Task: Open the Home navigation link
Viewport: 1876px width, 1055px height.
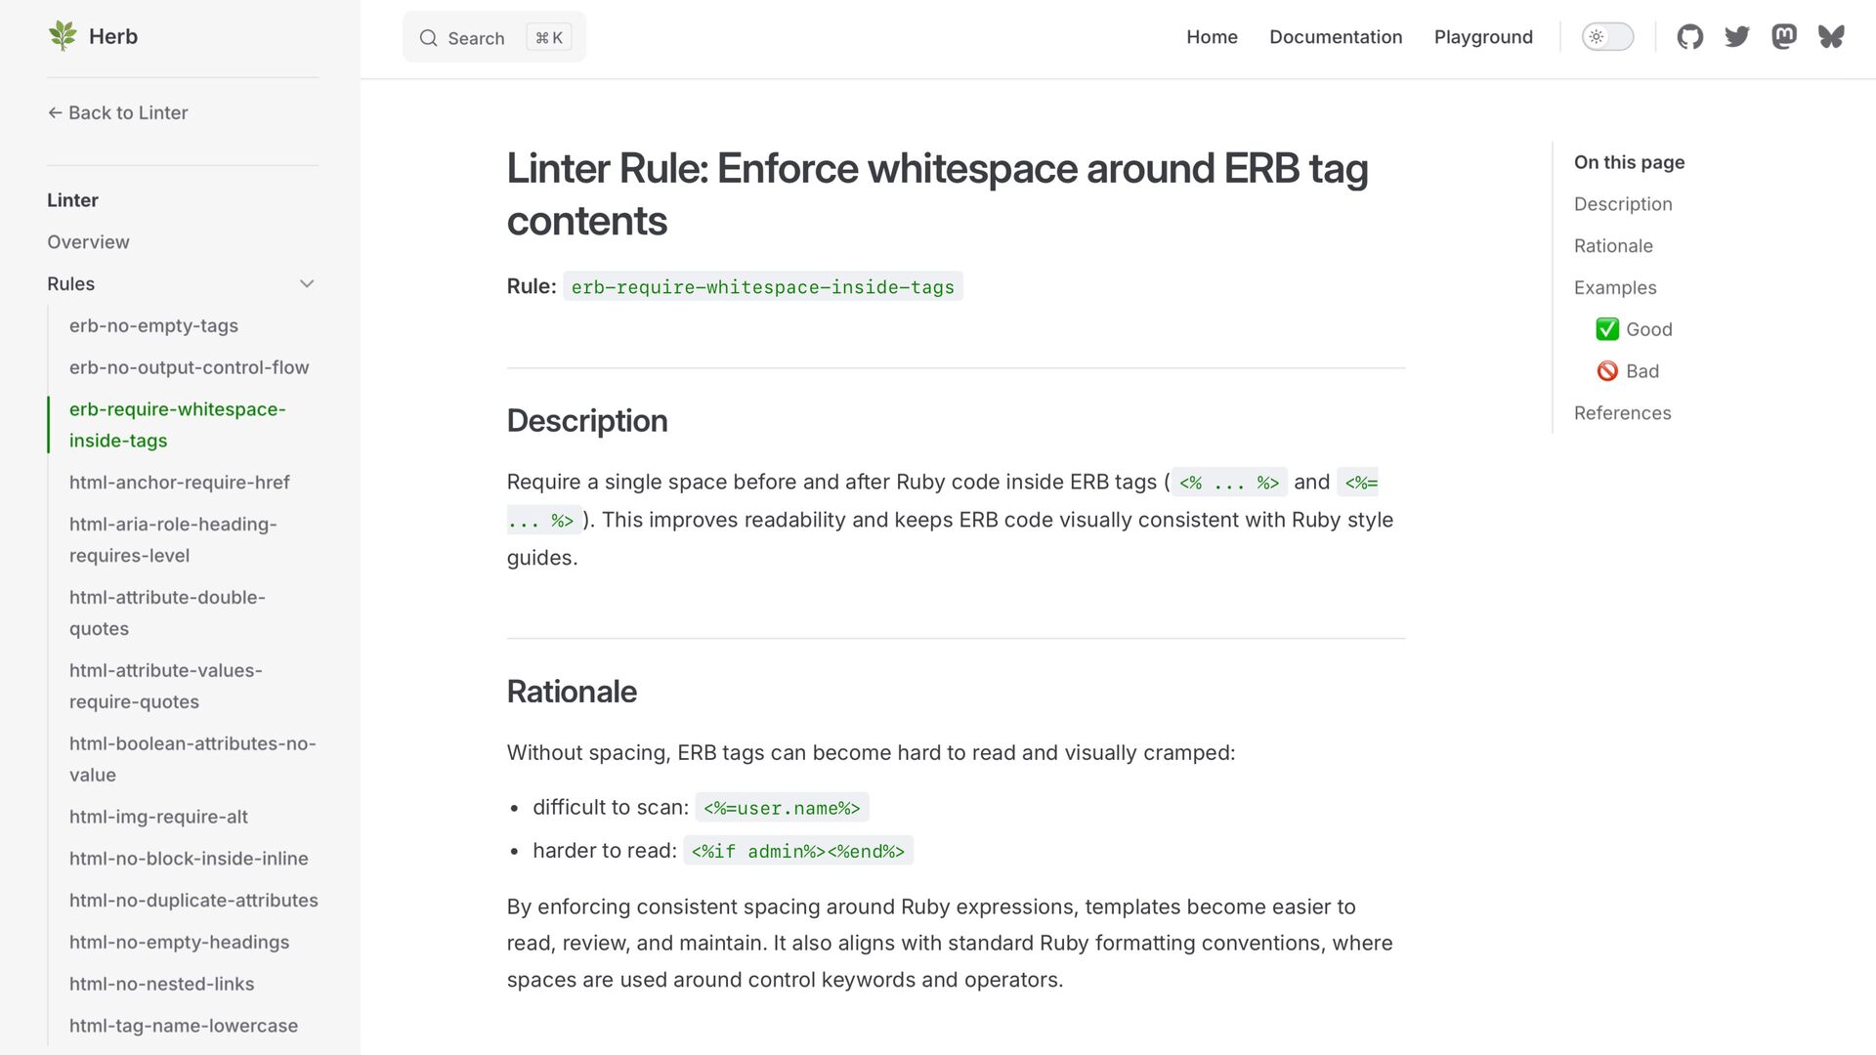Action: [1212, 37]
